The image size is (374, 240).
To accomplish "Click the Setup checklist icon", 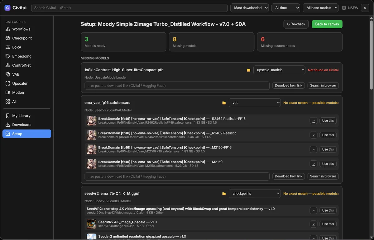I will point(8,134).
